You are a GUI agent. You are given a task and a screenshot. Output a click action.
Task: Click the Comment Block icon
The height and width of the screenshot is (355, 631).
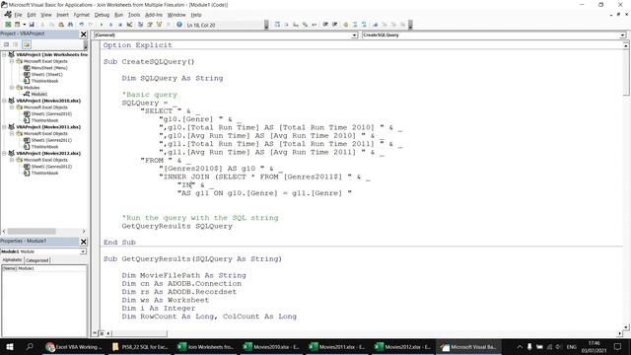[355, 25]
